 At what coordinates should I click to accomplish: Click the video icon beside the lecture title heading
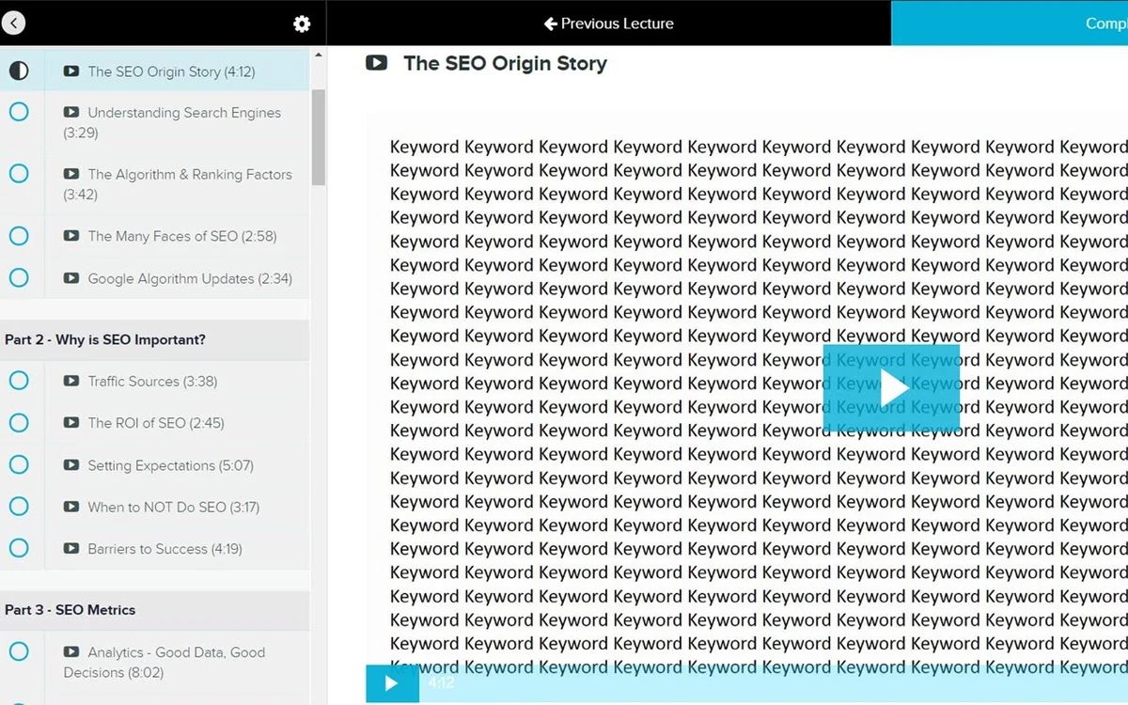(376, 63)
